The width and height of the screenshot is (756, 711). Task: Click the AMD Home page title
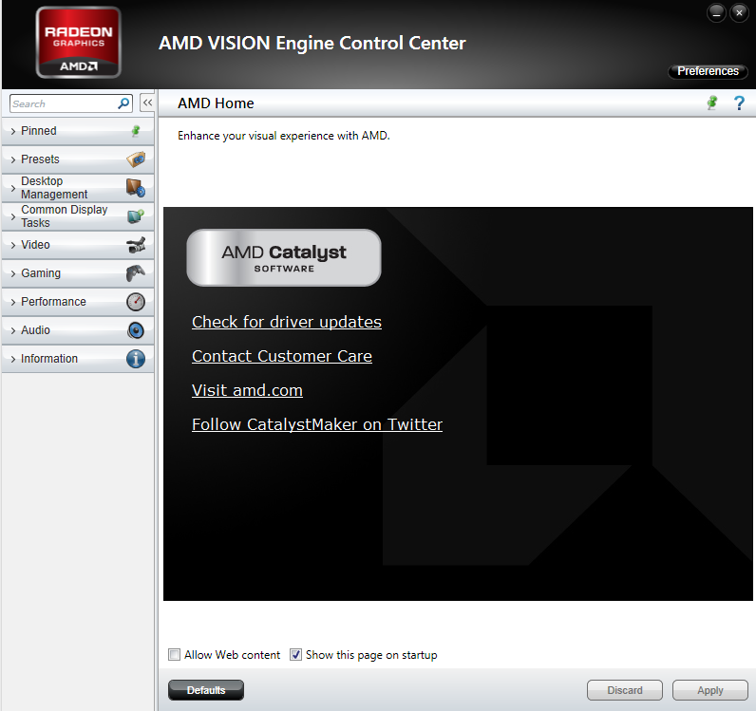pyautogui.click(x=216, y=103)
